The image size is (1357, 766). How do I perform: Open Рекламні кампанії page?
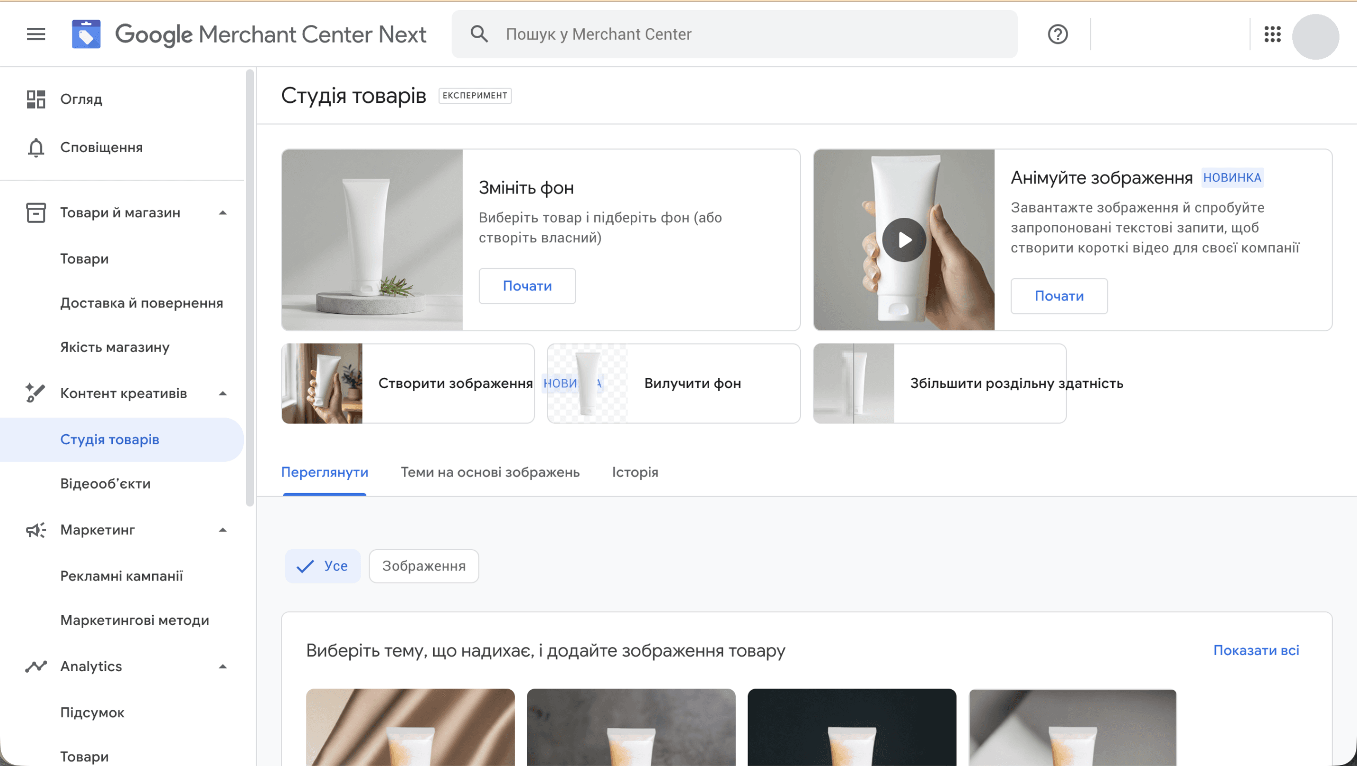tap(122, 576)
